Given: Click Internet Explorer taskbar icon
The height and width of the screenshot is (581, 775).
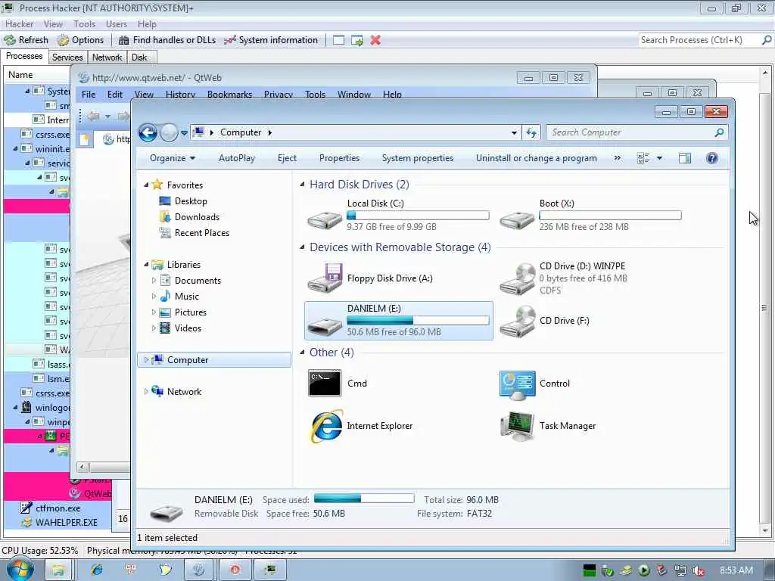Looking at the screenshot, I should [97, 570].
